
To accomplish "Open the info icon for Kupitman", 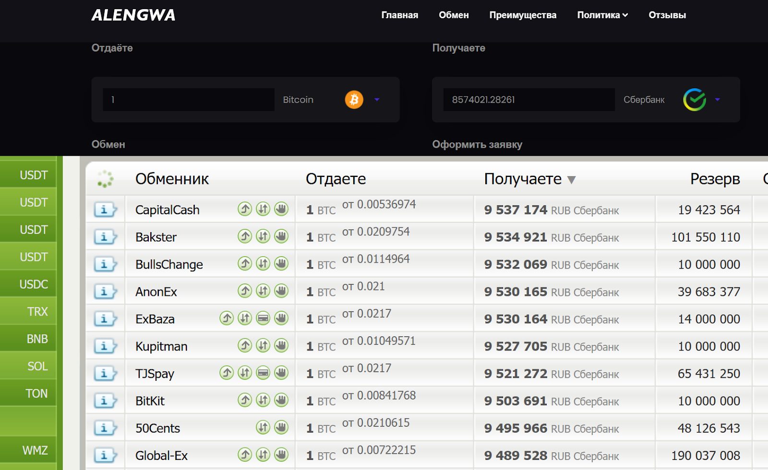I will [x=105, y=346].
